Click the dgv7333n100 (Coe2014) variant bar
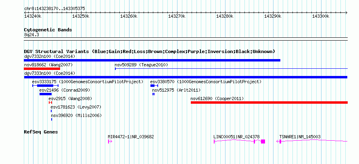The width and height of the screenshot is (359, 164). pos(186,77)
